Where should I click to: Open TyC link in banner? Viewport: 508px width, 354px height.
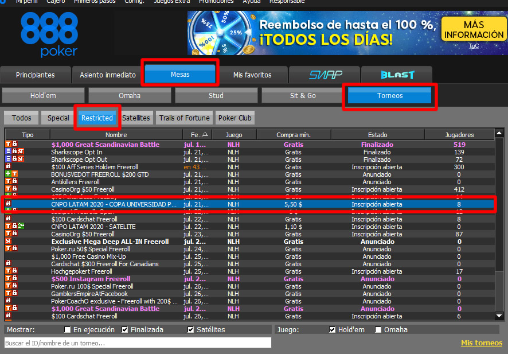tap(474, 46)
